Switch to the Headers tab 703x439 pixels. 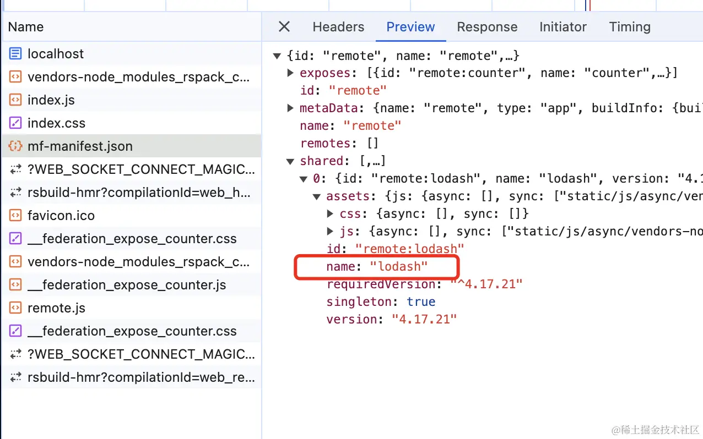pyautogui.click(x=338, y=27)
